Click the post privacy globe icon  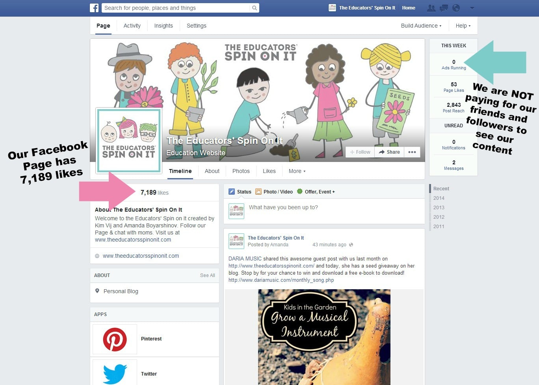pyautogui.click(x=351, y=245)
